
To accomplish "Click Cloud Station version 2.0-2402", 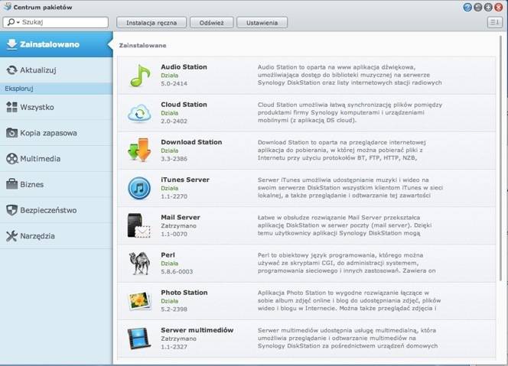I will pos(174,121).
